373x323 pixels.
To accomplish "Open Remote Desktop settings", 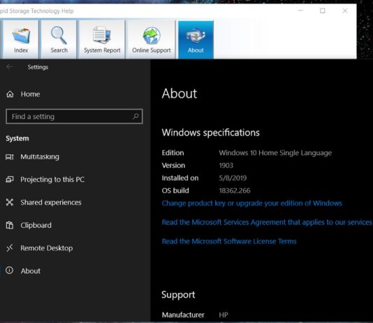I will tap(47, 248).
